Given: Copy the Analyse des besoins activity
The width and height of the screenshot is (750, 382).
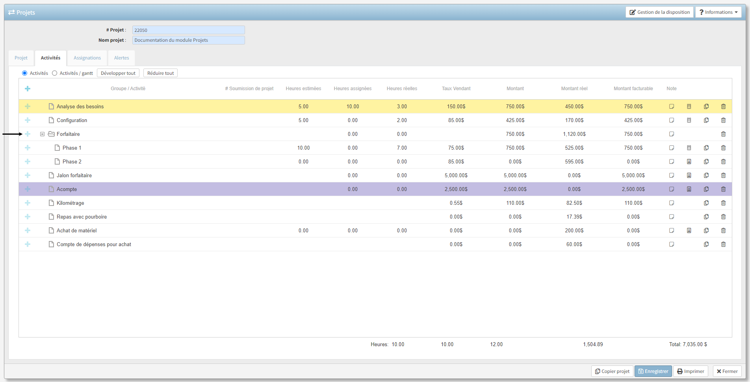Looking at the screenshot, I should click(706, 106).
